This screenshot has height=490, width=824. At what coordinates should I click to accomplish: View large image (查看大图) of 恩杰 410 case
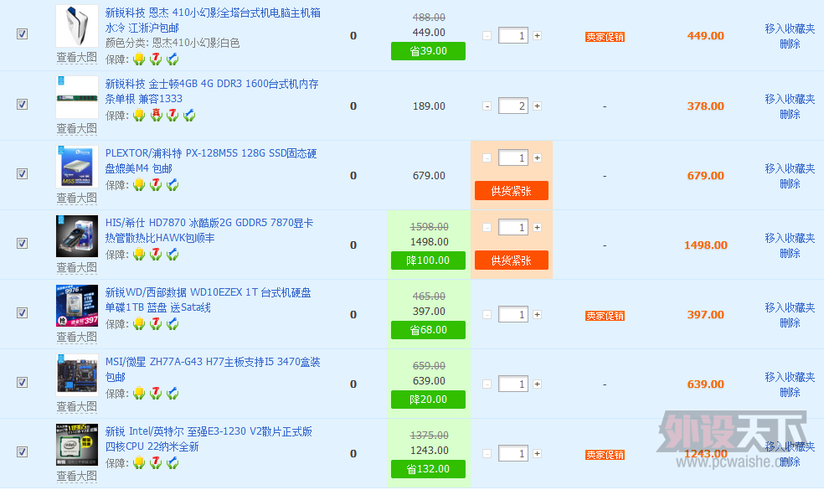click(x=77, y=57)
